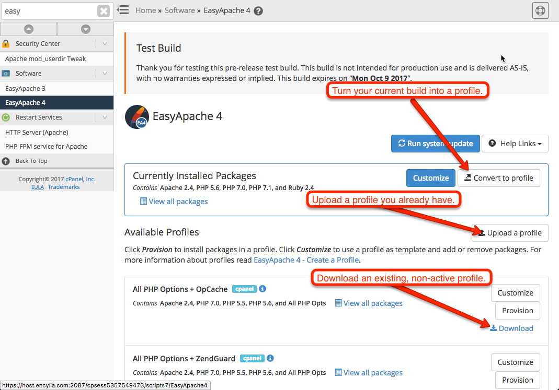Click cpanel tag on ZendGuard profile
Screen dimensions: 559x390
coord(252,358)
